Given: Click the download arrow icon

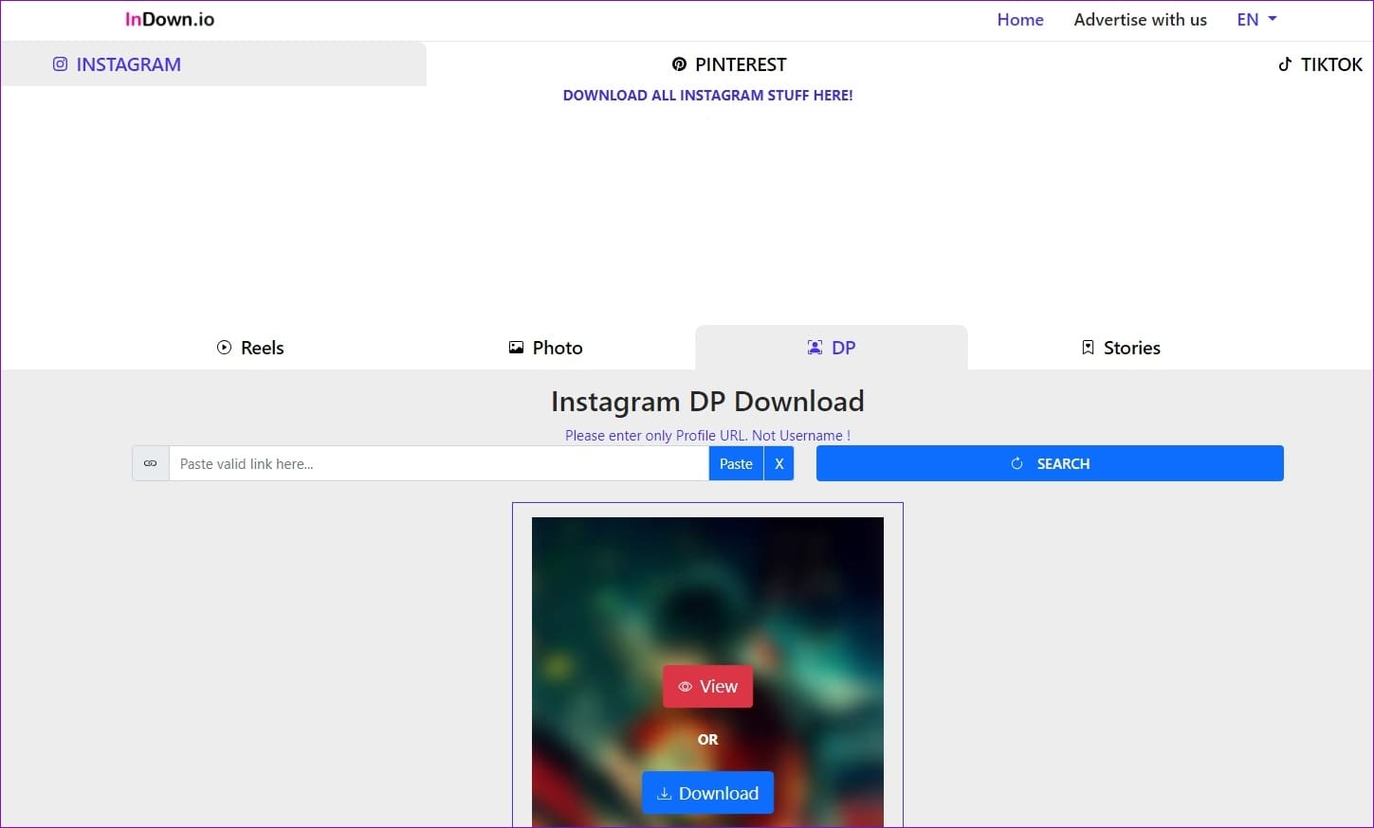Looking at the screenshot, I should [665, 794].
